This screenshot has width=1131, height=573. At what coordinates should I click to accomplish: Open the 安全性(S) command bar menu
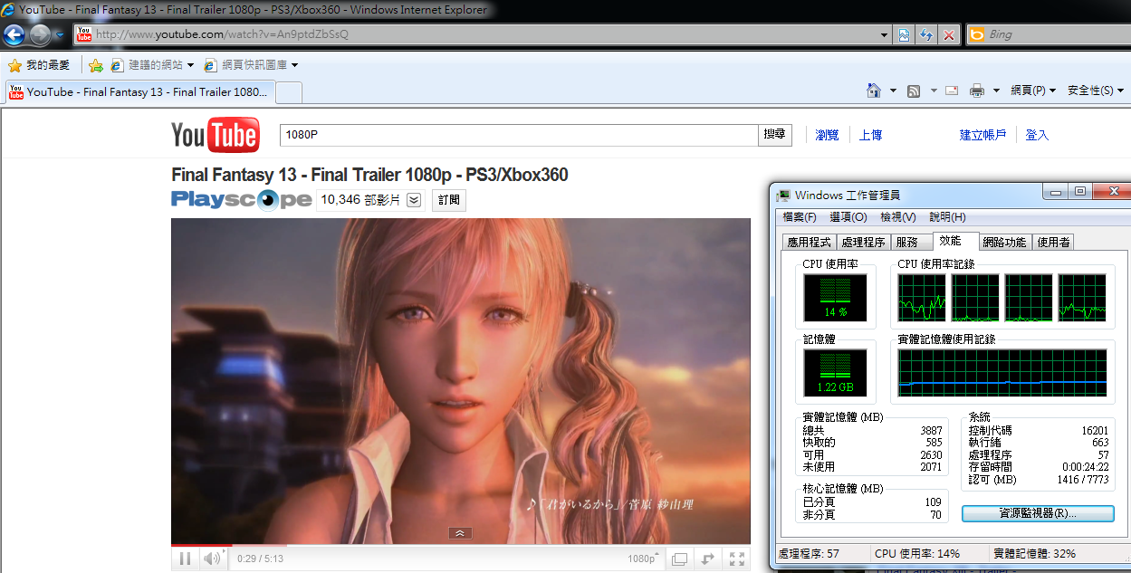1096,91
